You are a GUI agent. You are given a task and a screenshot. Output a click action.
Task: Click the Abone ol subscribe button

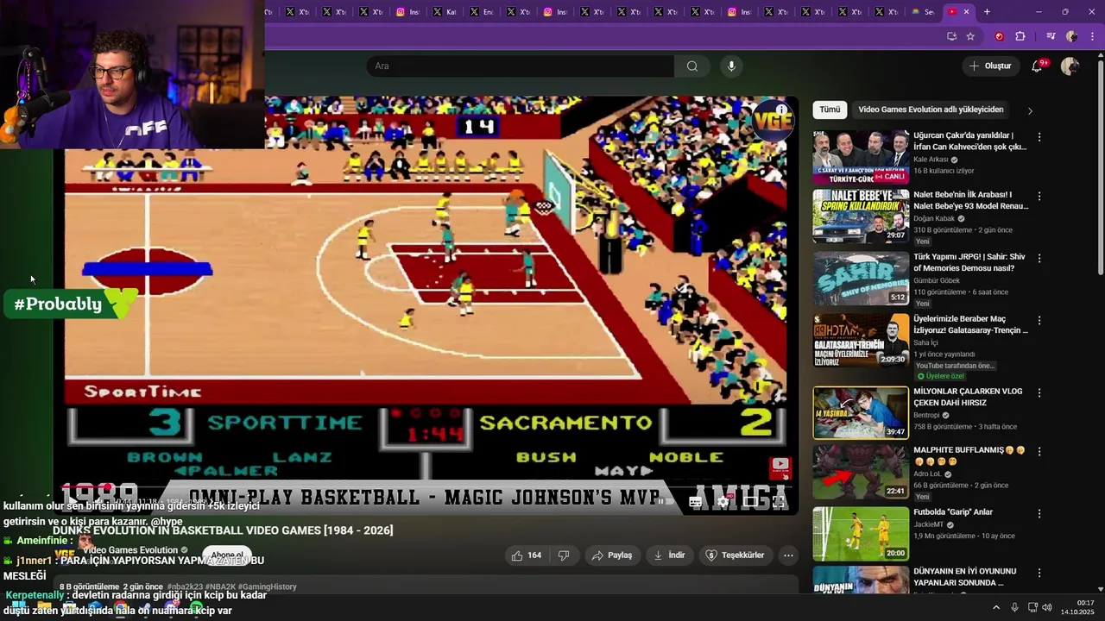tap(227, 555)
